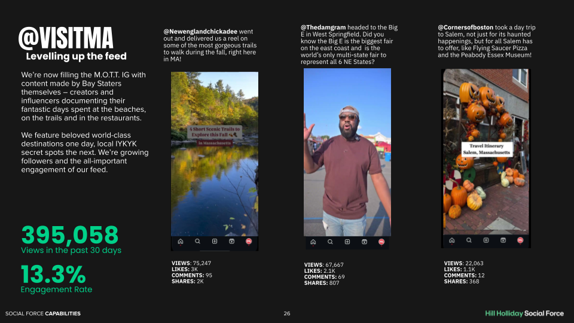Click the 'Engagement Rate' label
The height and width of the screenshot is (323, 574).
pos(56,290)
